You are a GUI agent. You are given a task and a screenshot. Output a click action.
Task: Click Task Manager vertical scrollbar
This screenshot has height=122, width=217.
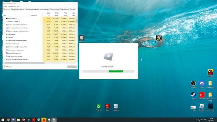(x=76, y=21)
